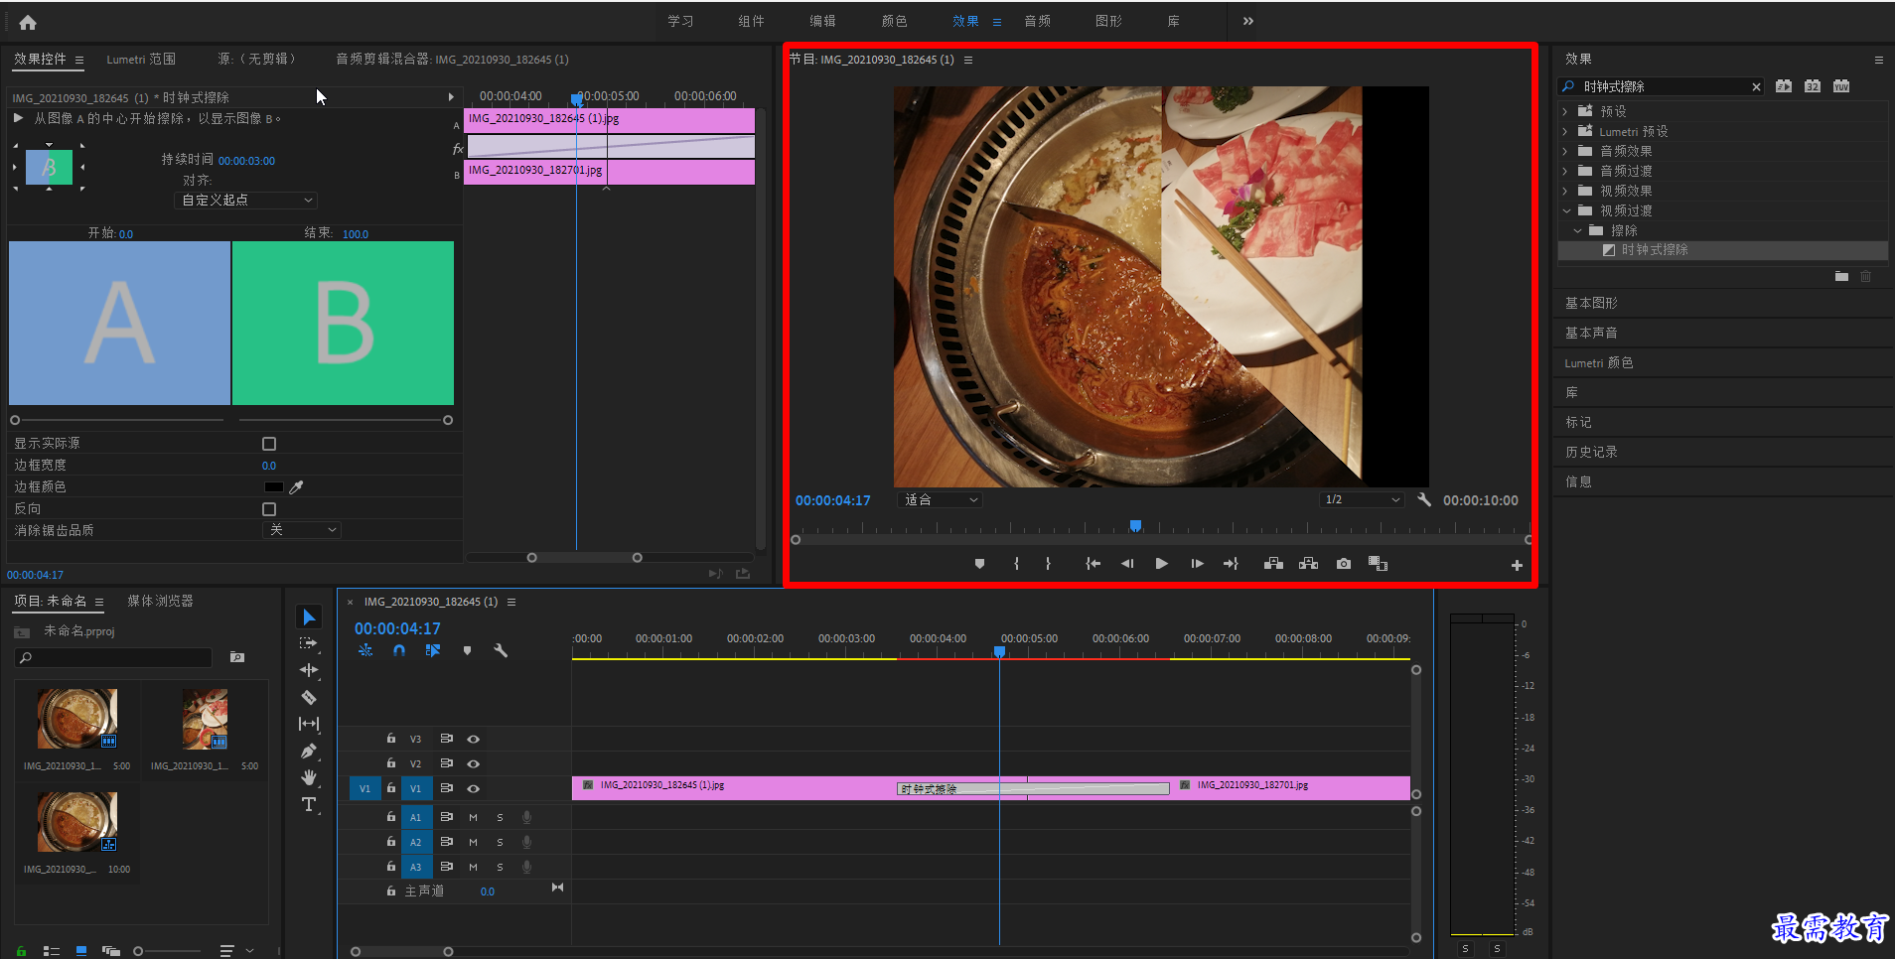
Task: Switch to the Editing workspace tab
Action: [822, 21]
